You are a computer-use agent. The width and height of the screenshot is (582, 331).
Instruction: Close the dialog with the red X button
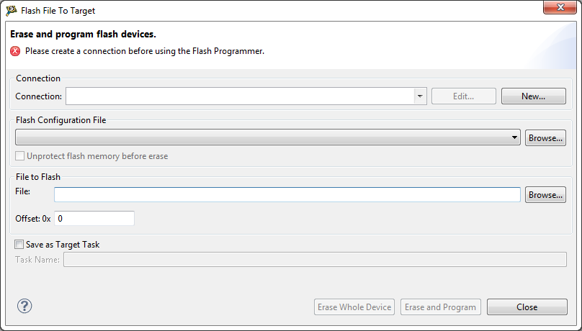pyautogui.click(x=560, y=7)
